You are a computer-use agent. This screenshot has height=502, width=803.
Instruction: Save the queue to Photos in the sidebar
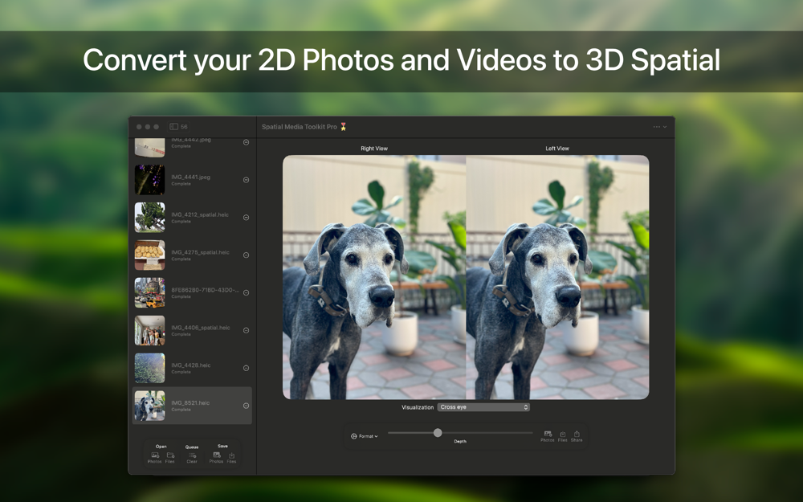[216, 458]
